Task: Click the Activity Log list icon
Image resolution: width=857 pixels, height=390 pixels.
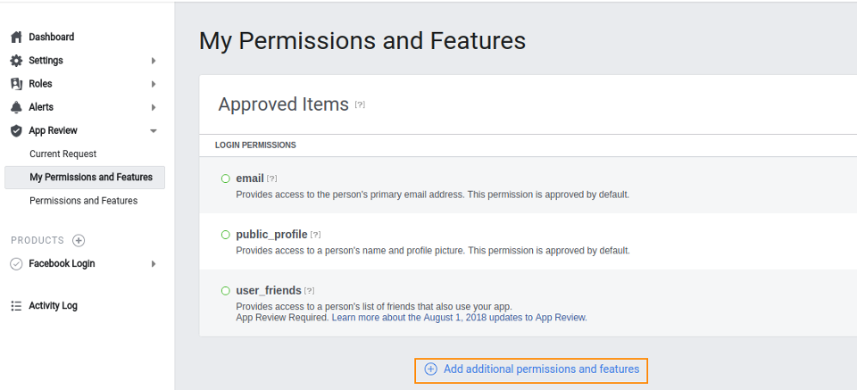Action: [16, 306]
